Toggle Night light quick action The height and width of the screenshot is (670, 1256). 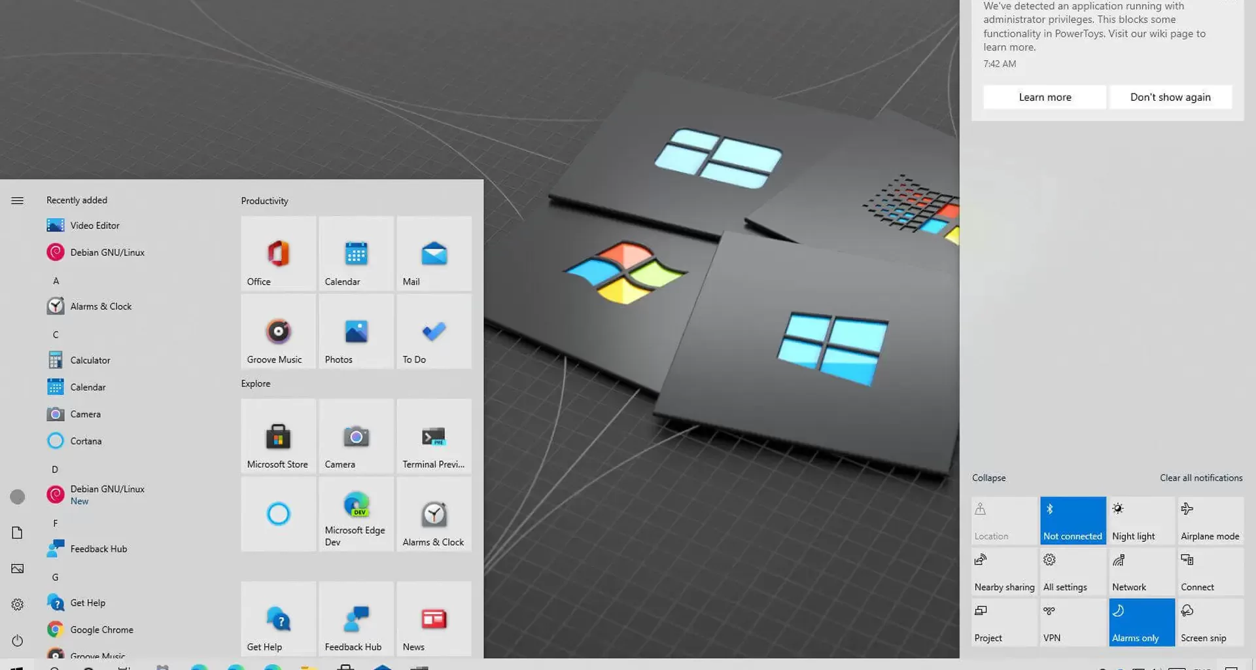[1142, 521]
